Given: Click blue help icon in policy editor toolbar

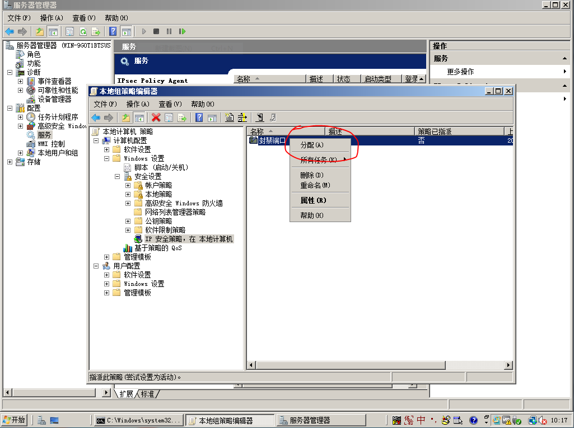Looking at the screenshot, I should pyautogui.click(x=199, y=117).
